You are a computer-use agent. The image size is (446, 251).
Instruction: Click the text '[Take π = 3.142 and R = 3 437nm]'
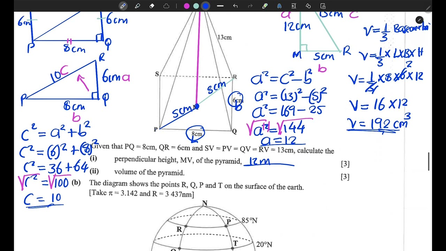141,194
